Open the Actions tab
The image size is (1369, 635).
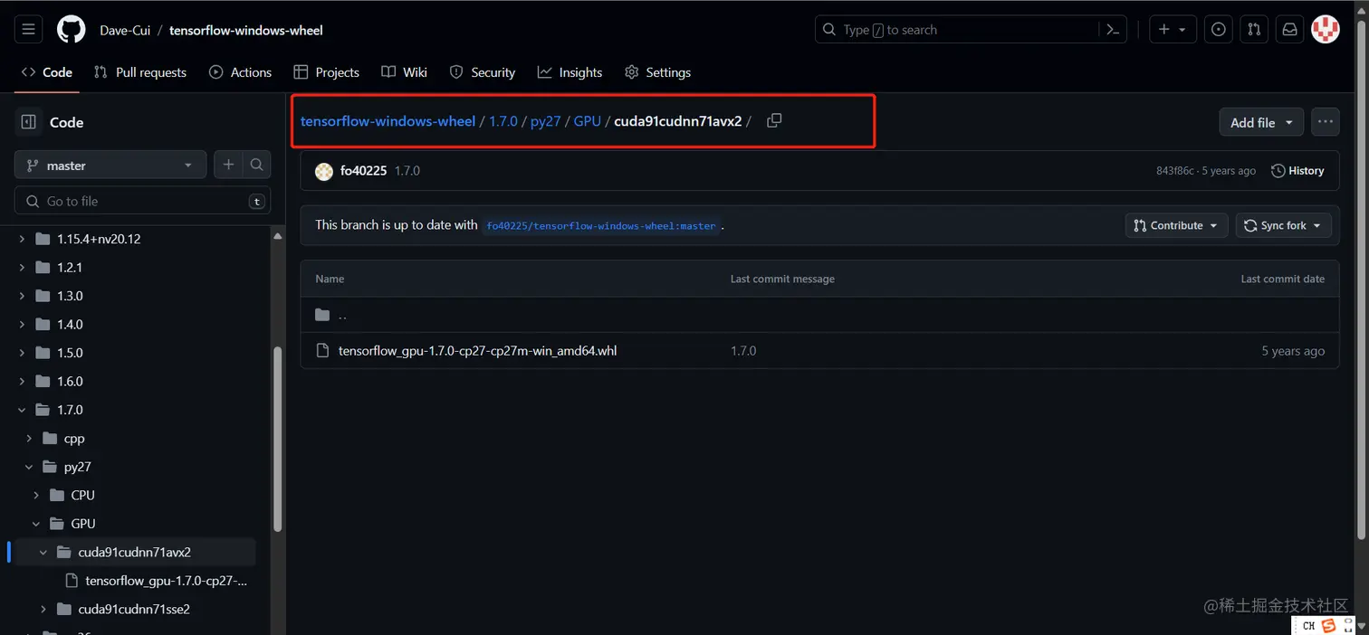tap(240, 72)
